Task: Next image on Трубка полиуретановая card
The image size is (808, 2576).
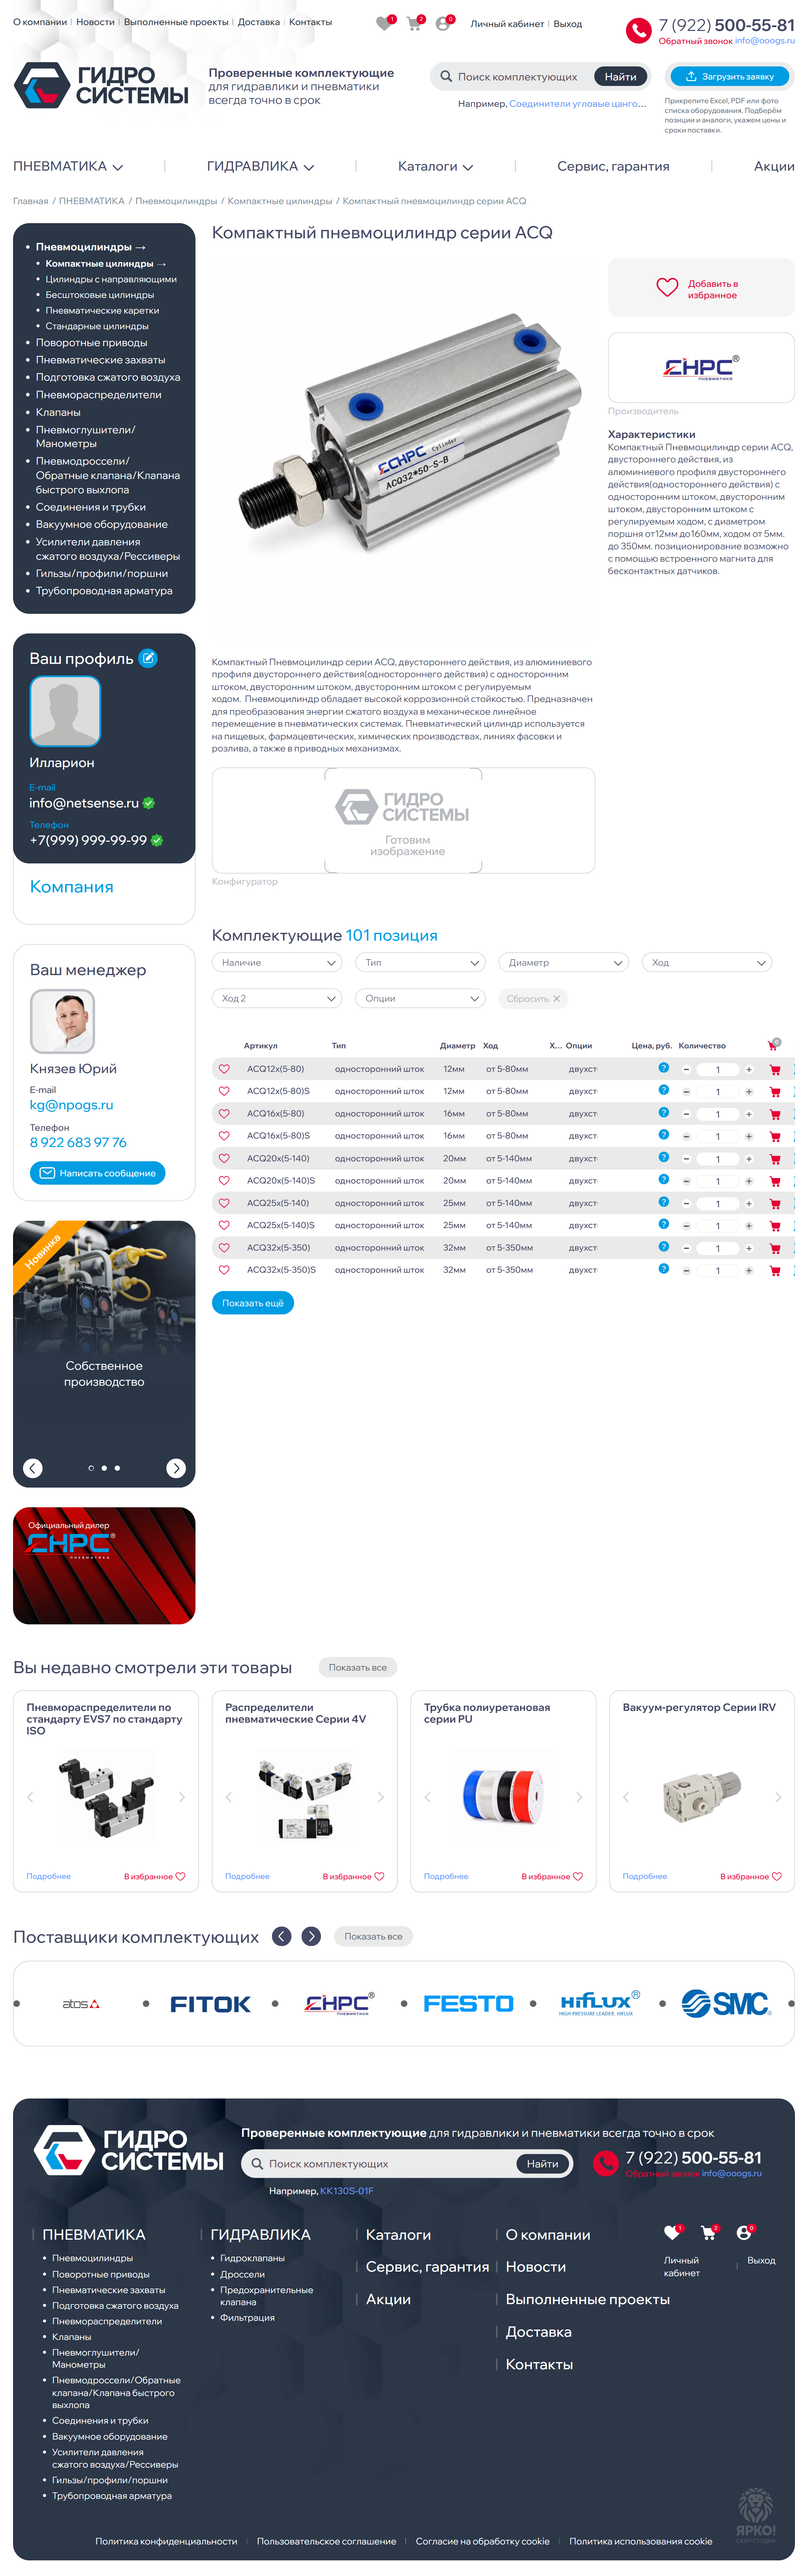Action: tap(580, 1797)
